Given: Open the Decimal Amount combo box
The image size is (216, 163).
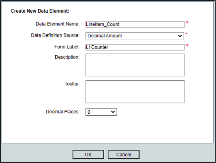Looking at the screenshot, I should 135,36.
